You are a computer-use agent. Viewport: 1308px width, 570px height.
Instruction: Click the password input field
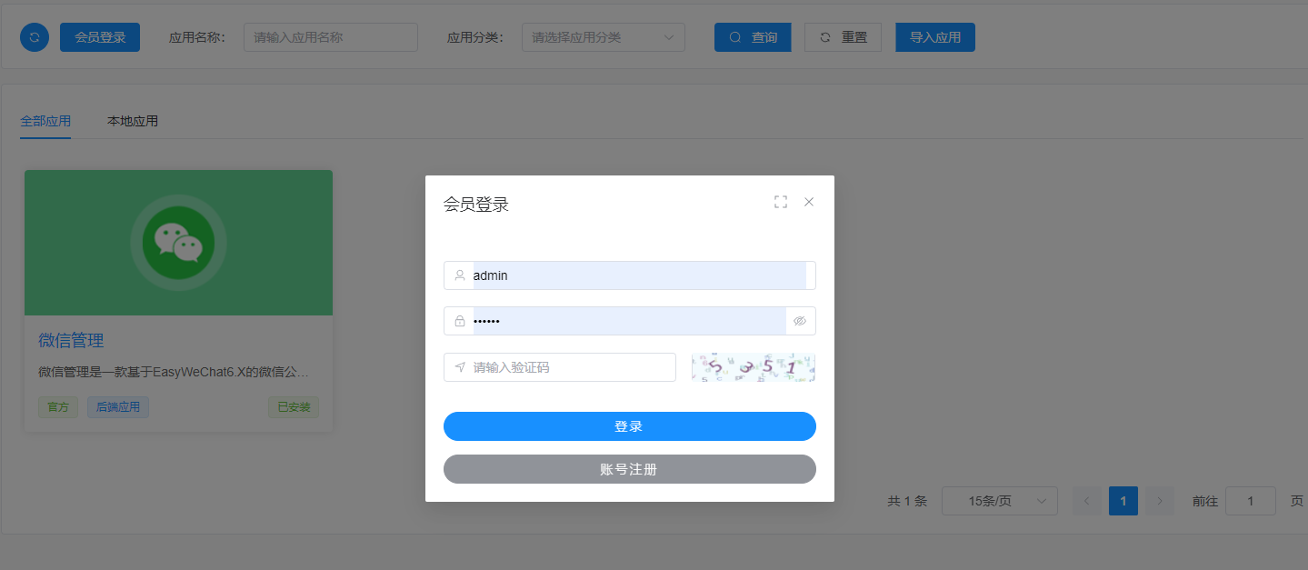627,321
